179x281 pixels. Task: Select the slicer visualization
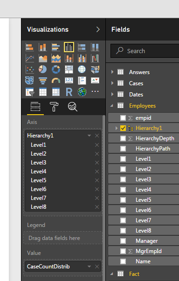click(30, 92)
